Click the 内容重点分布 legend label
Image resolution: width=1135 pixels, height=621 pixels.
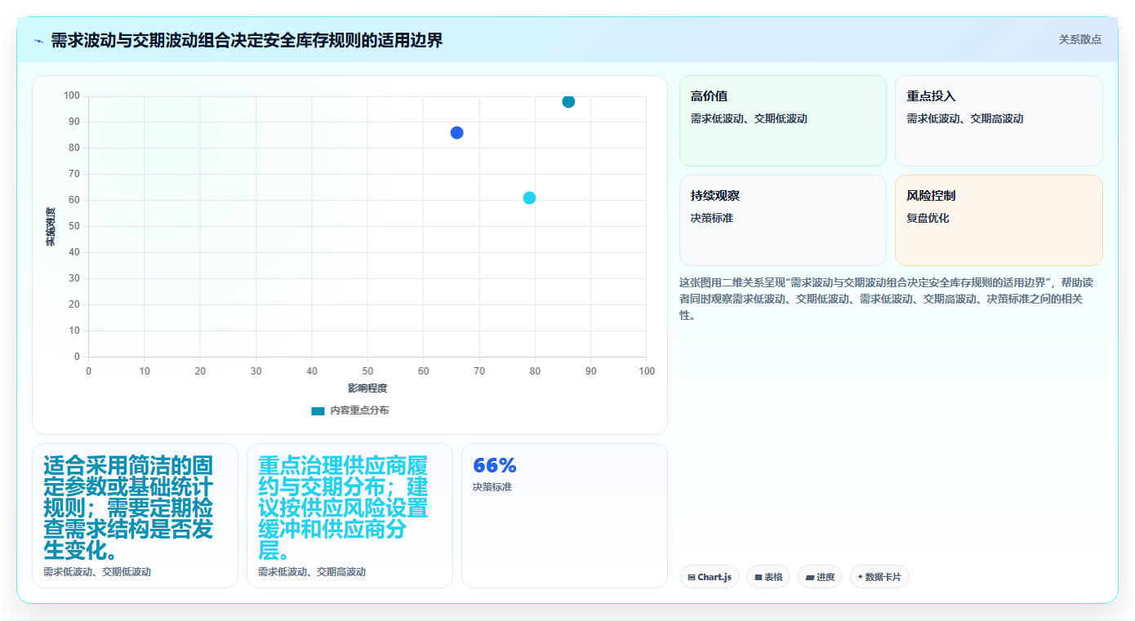tap(359, 410)
